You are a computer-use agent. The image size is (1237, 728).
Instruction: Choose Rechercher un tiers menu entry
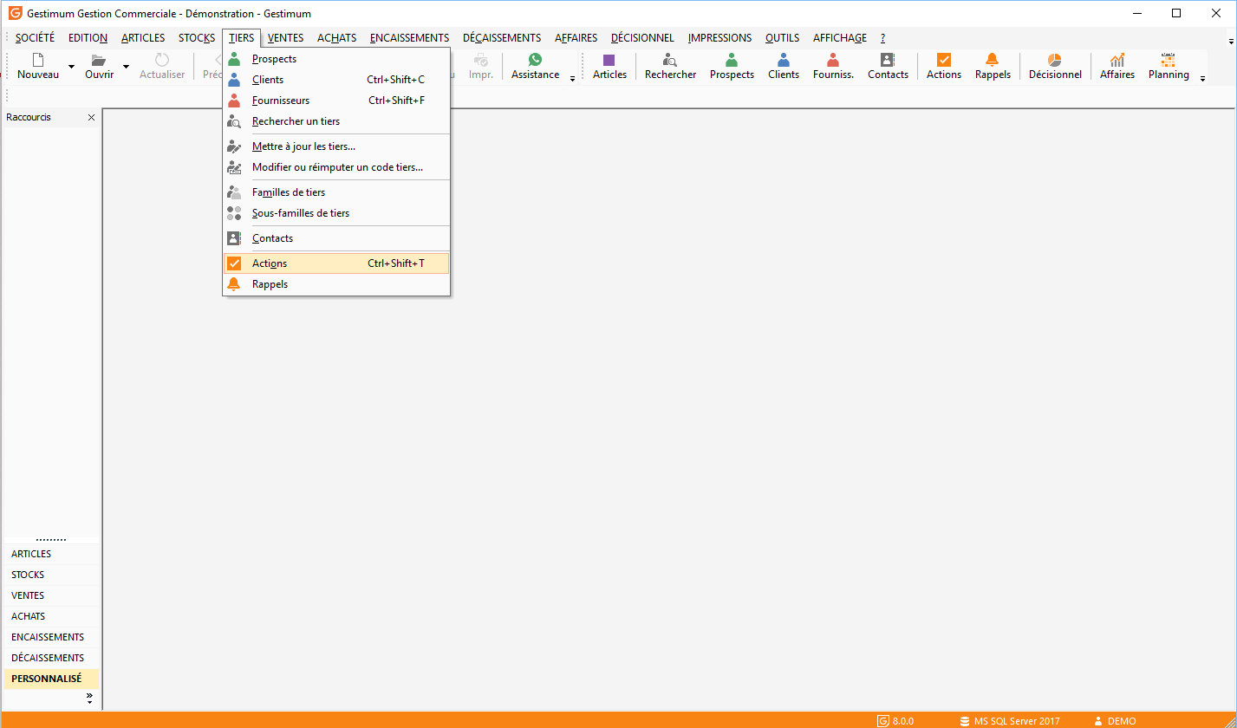(336, 121)
